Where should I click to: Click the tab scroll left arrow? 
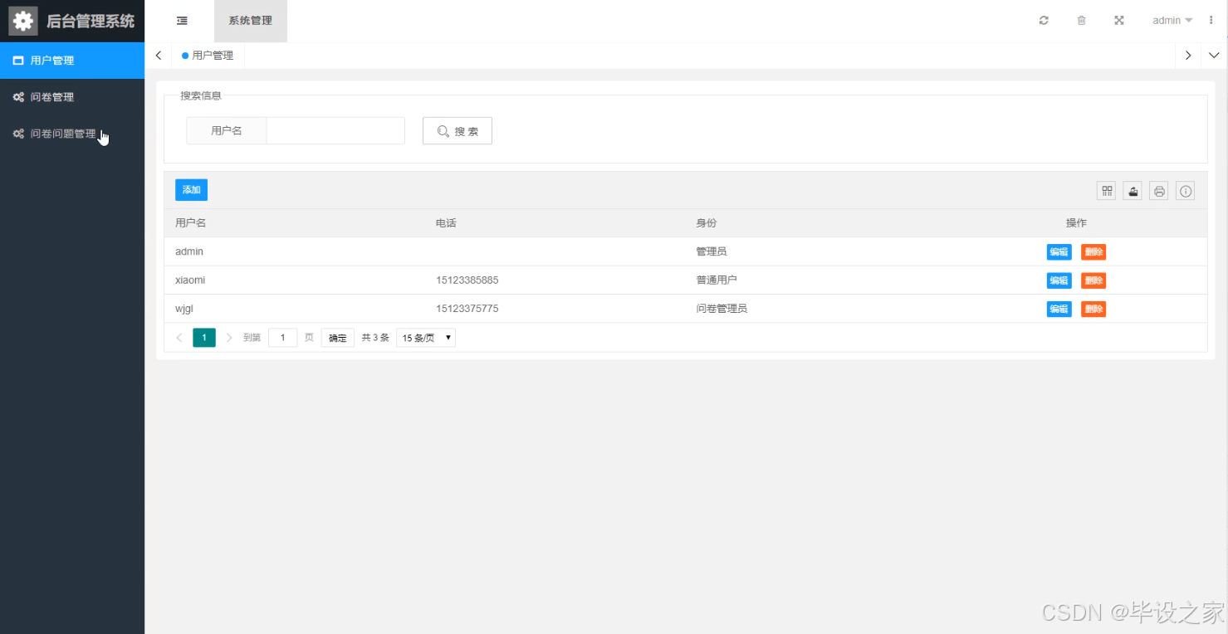pos(159,56)
